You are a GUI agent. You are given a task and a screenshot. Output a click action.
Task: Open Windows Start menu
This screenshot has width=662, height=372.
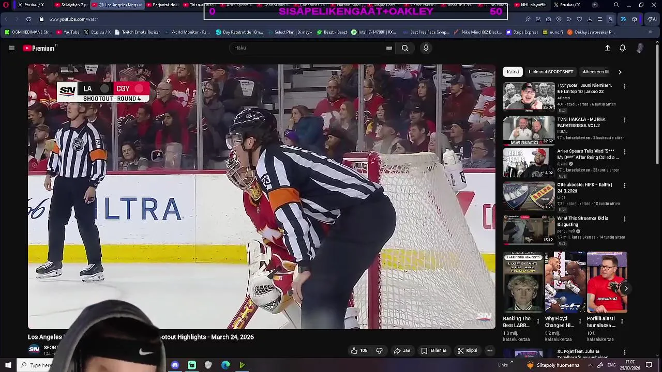8,365
